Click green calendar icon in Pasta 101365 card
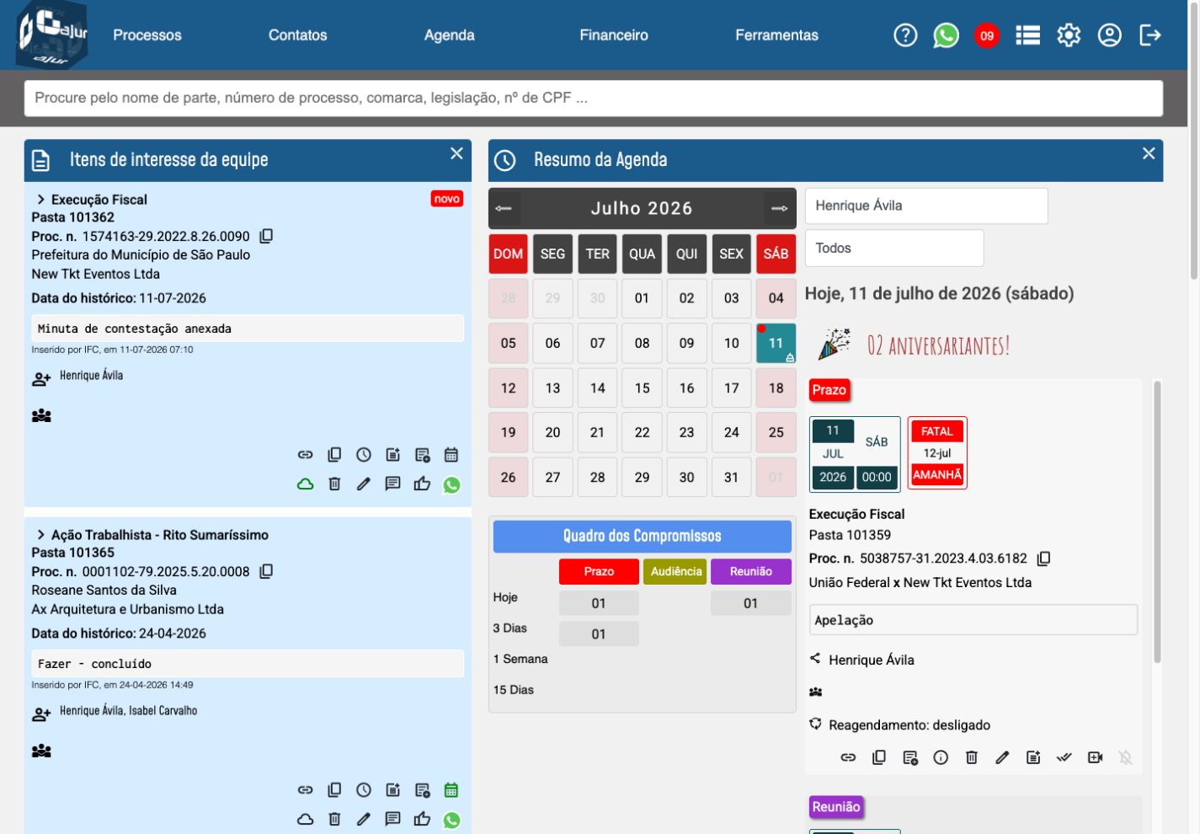This screenshot has width=1200, height=834. [x=451, y=790]
